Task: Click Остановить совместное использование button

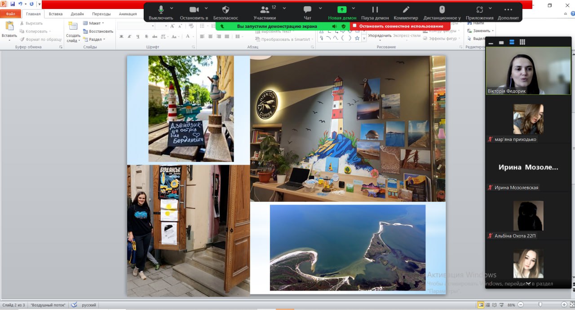Action: [x=400, y=26]
